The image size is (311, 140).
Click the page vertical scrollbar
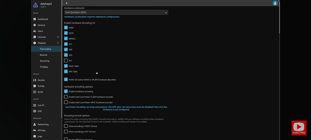click(x=279, y=18)
